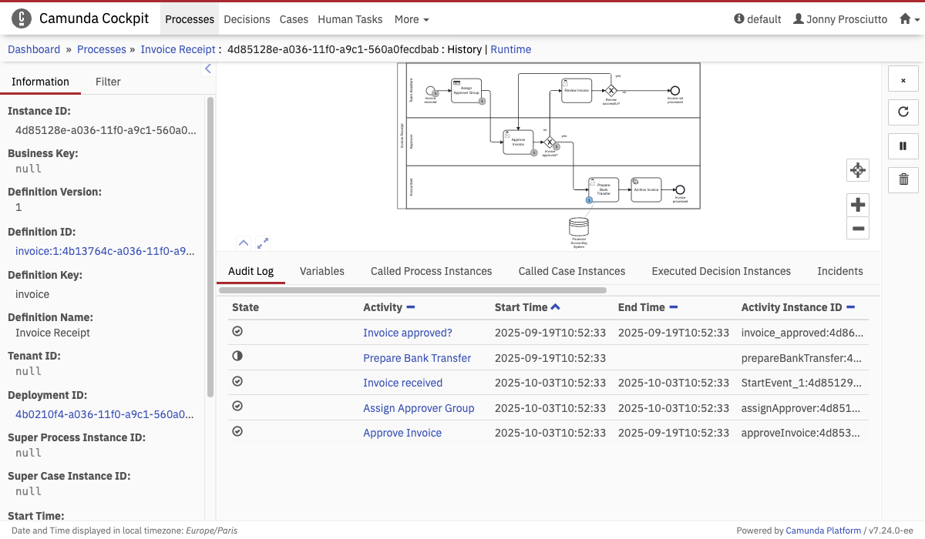Collapse the left information sidebar
Image resolution: width=925 pixels, height=539 pixels.
pyautogui.click(x=207, y=69)
